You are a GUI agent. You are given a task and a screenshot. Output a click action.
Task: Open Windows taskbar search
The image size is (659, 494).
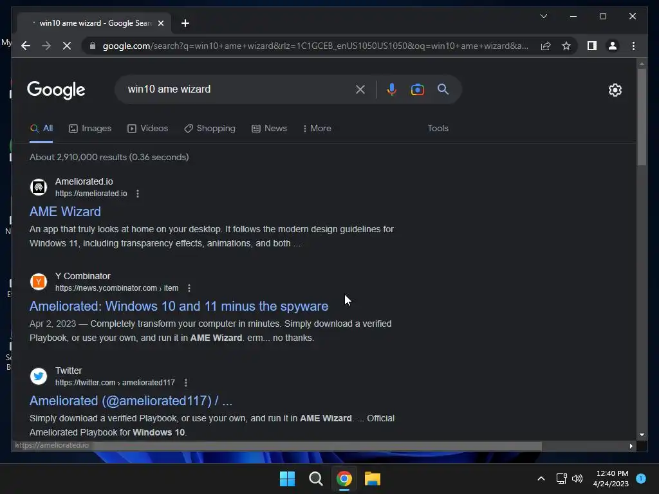pyautogui.click(x=315, y=479)
